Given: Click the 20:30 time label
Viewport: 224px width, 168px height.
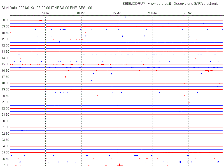Looking at the screenshot, I should 5,96.
